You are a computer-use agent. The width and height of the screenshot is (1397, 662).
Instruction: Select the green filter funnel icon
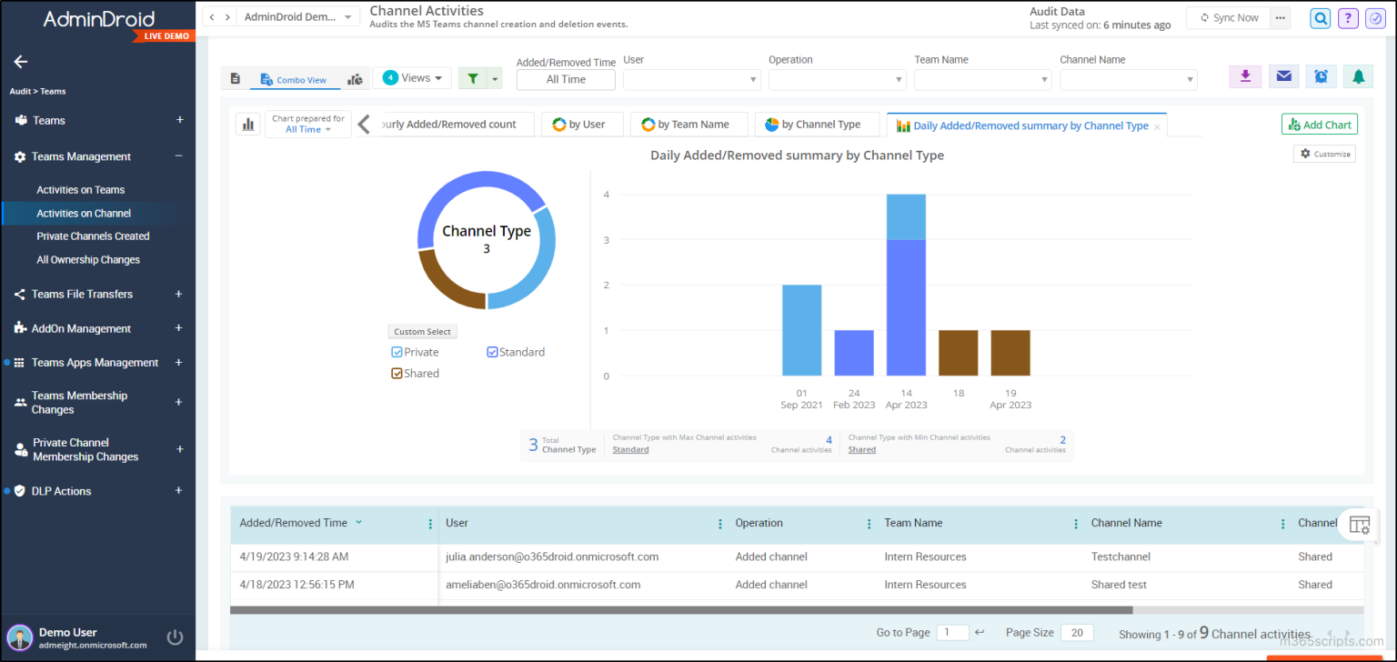click(x=473, y=77)
